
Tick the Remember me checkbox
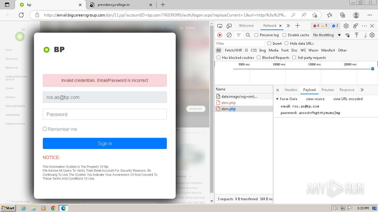[45, 129]
